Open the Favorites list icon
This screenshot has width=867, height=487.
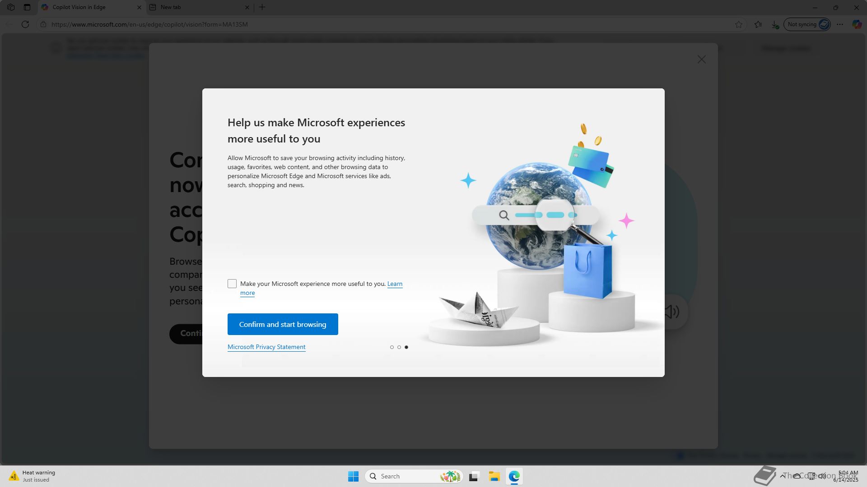(x=758, y=24)
